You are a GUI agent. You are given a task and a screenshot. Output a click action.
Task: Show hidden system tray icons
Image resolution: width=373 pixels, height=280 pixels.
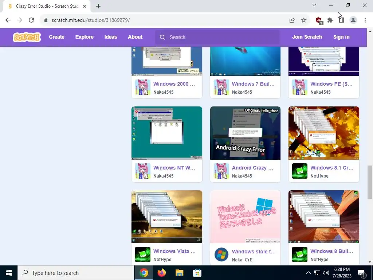click(x=308, y=273)
